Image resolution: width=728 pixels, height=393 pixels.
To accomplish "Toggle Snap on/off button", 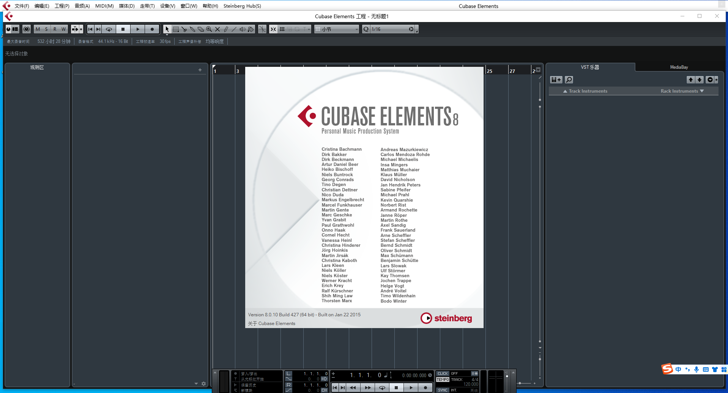I will [273, 29].
